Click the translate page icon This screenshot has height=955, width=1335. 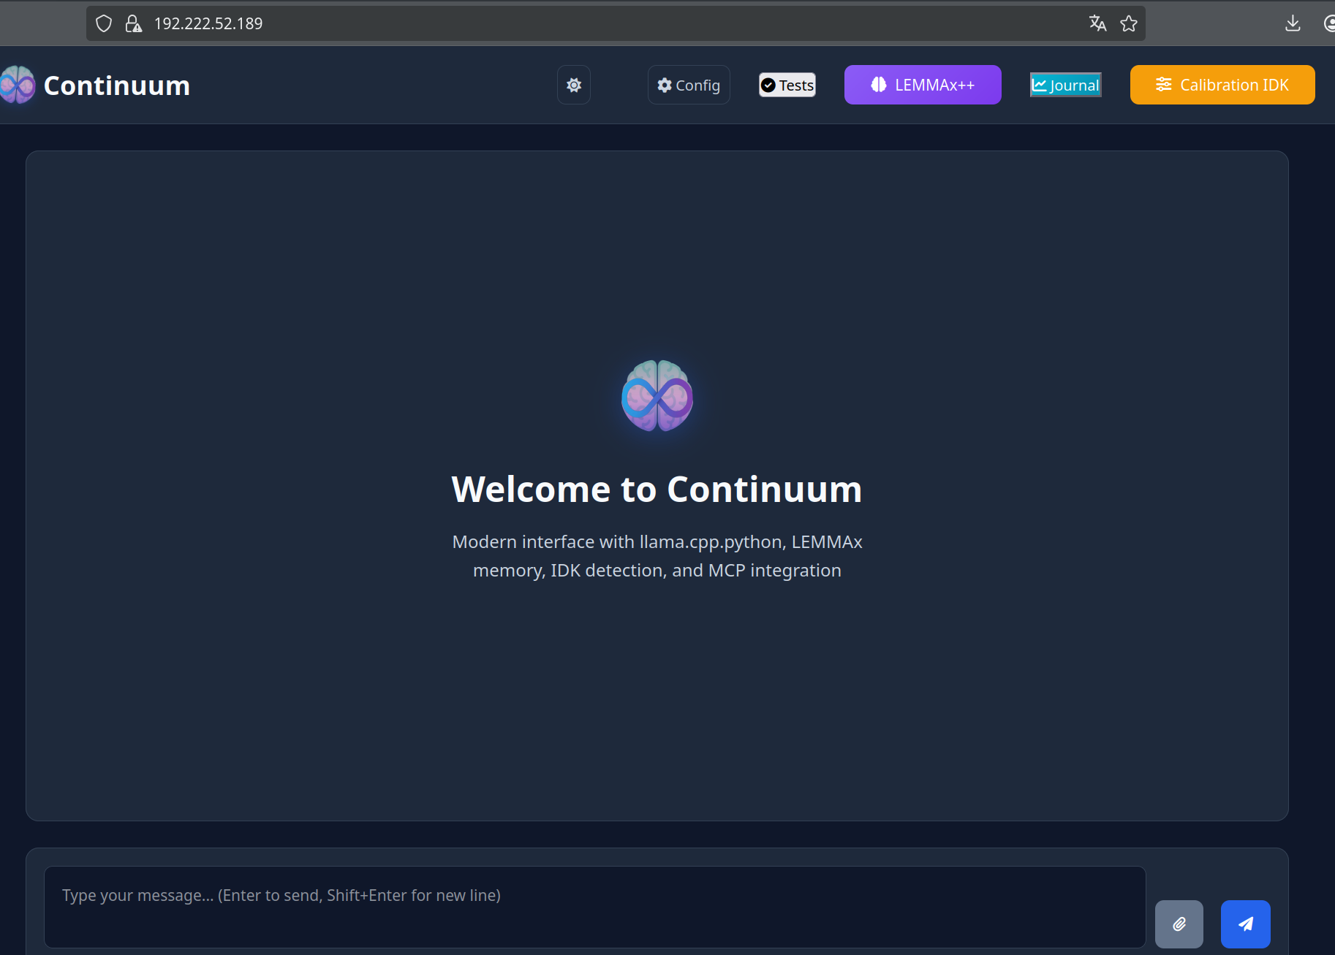[x=1097, y=23]
